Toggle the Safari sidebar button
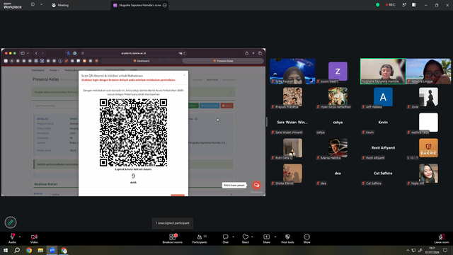The height and width of the screenshot is (255, 453). [23, 53]
